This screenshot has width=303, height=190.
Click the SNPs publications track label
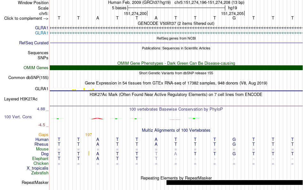(x=43, y=58)
